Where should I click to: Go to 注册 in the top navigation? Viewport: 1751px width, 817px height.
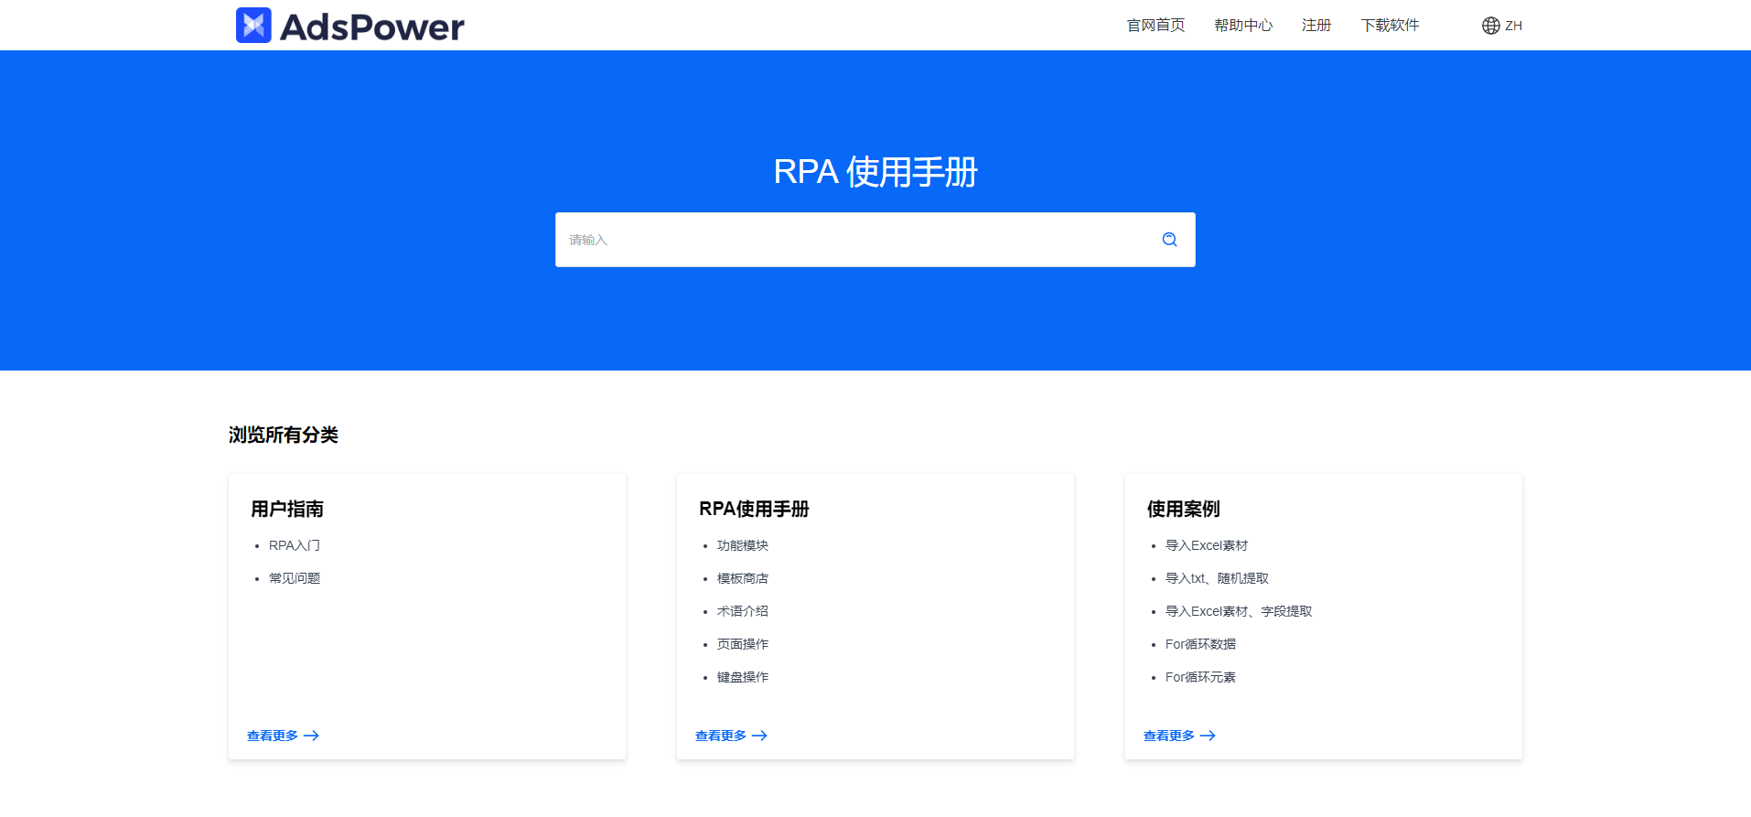click(1316, 26)
